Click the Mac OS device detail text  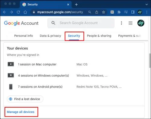pos(82,64)
